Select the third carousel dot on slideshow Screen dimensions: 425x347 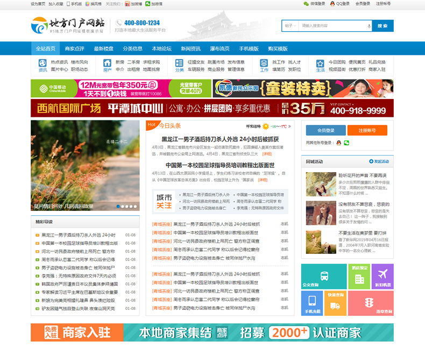(x=127, y=206)
